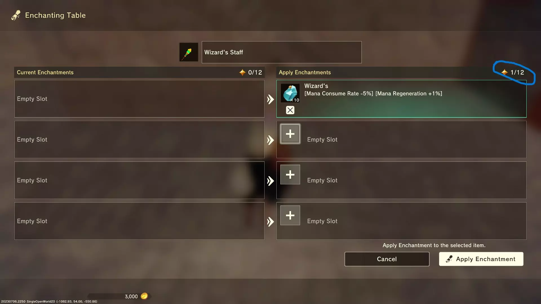Add enchantment to second apply slot

[x=290, y=134]
